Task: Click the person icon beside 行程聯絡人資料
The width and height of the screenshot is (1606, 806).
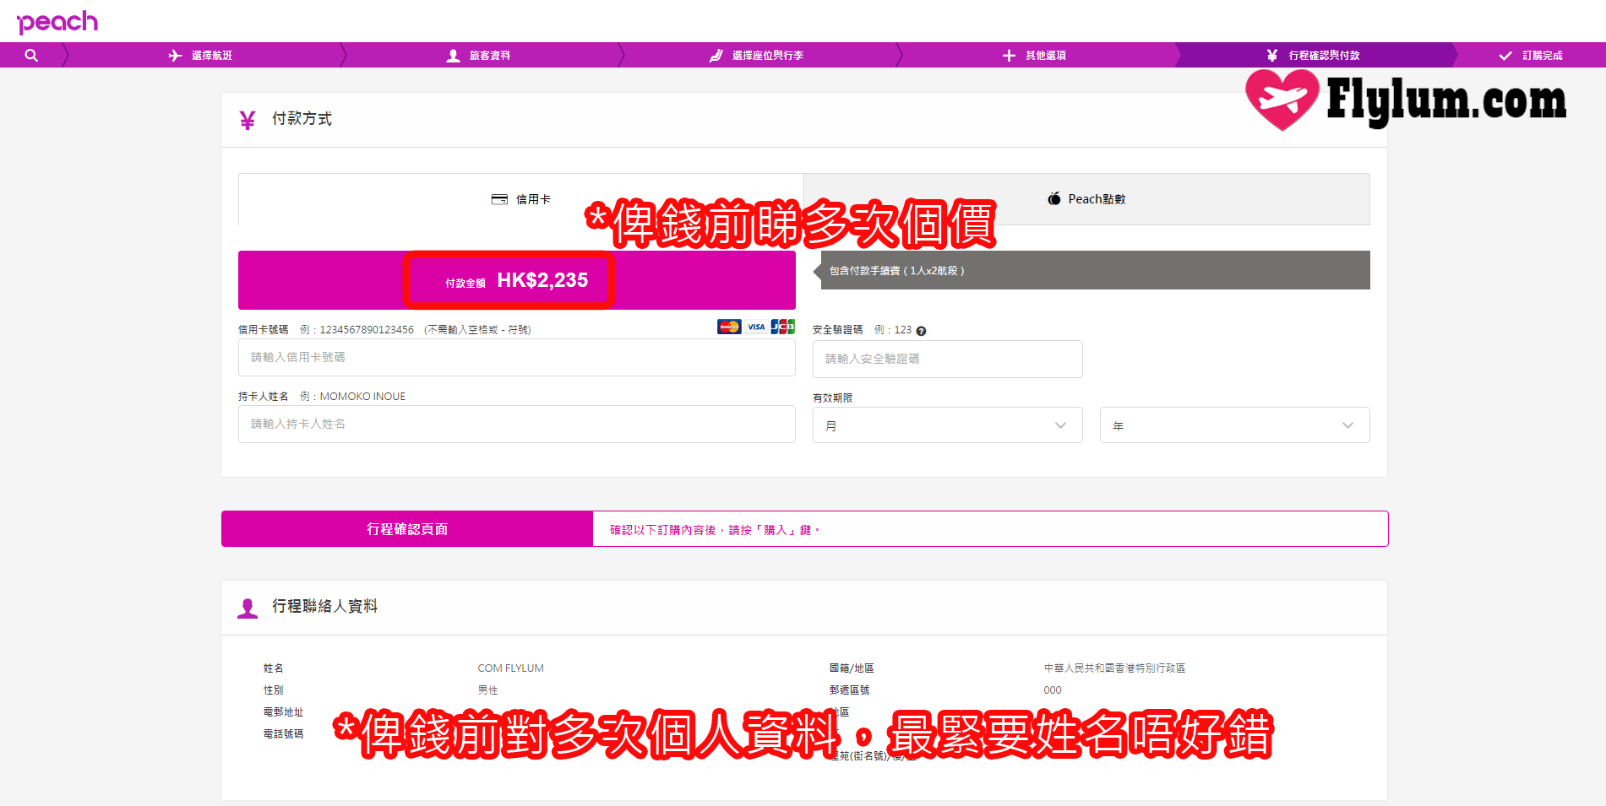Action: coord(248,608)
